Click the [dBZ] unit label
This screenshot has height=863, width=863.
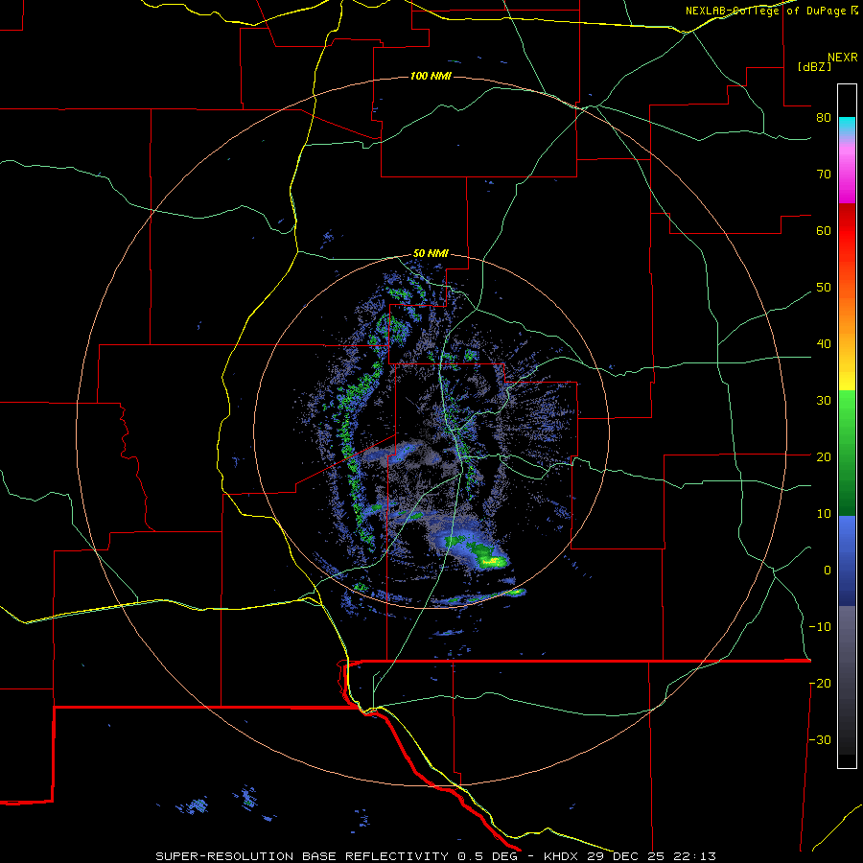814,67
